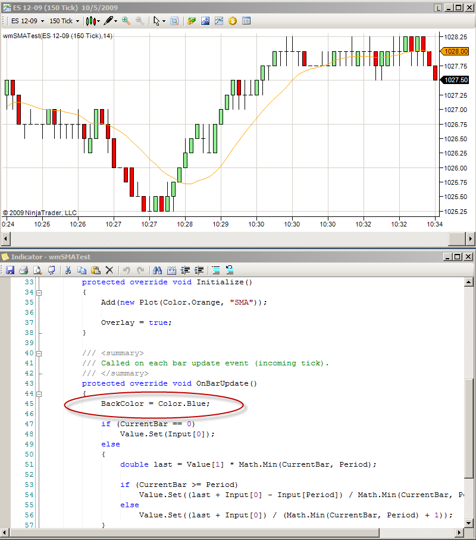Maximize the Indicator - wmSMATest window
The width and height of the screenshot is (476, 540).
458,257
